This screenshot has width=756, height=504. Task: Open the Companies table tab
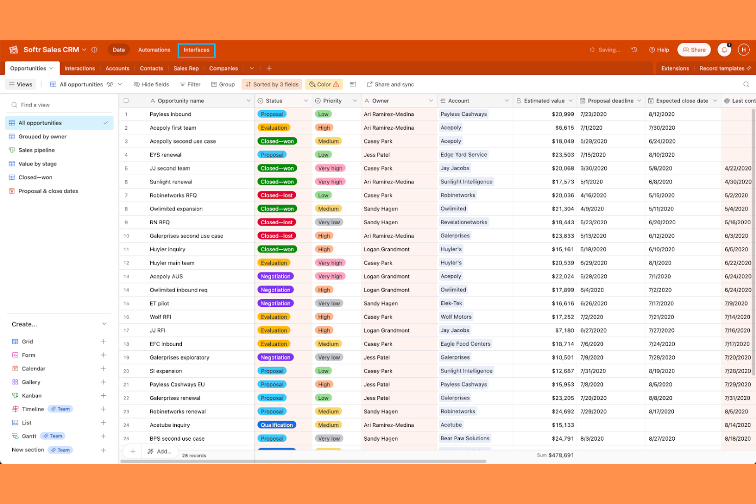(224, 68)
